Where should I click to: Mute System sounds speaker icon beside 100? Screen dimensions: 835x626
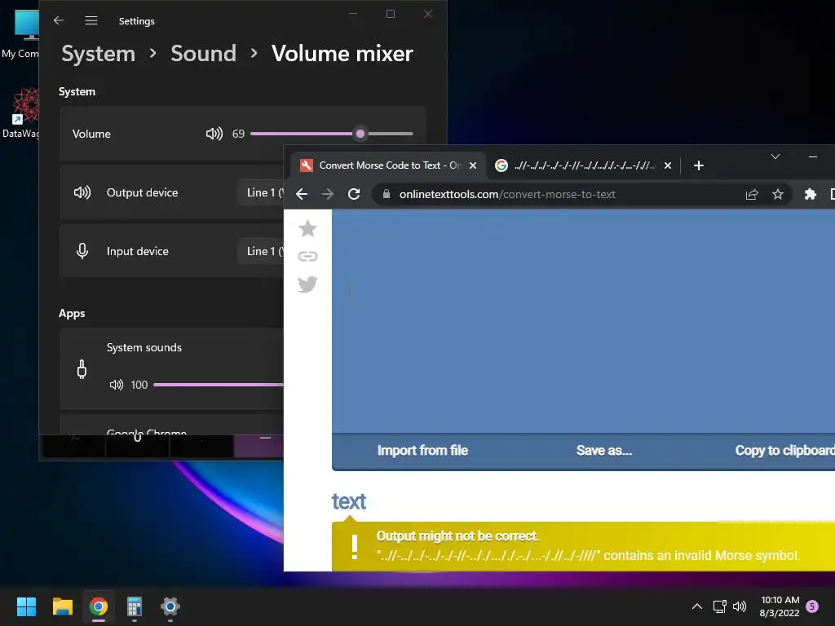116,385
